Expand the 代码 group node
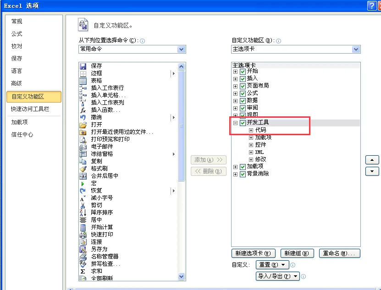Viewport: 381px width, 290px height. [251, 130]
